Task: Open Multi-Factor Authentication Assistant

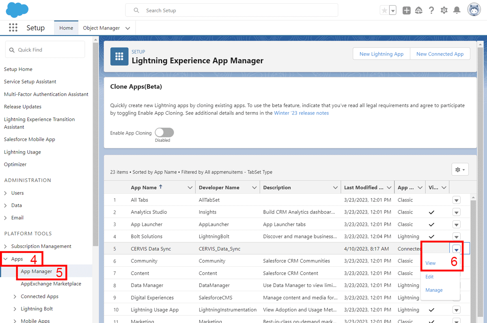Action: tap(46, 94)
